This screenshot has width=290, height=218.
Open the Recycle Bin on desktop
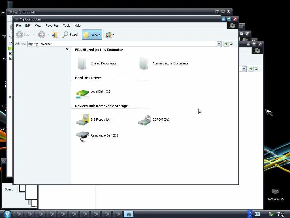point(276,194)
